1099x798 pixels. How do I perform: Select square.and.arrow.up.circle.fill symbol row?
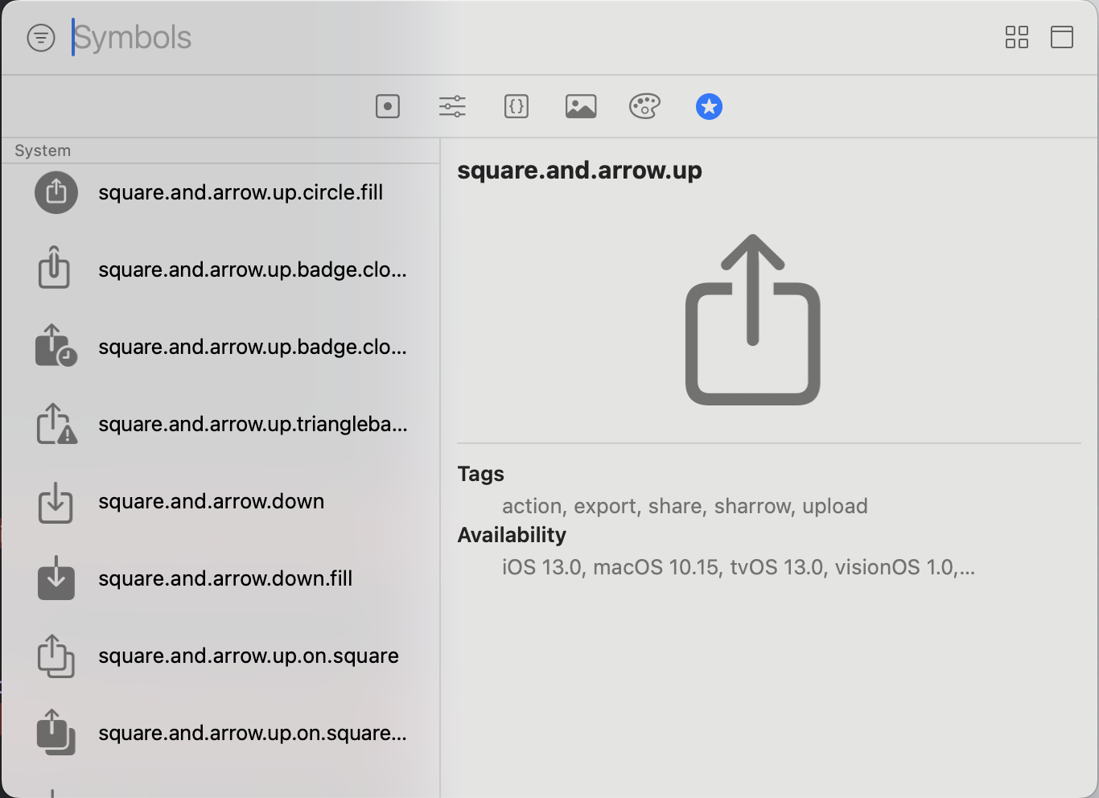[x=221, y=192]
